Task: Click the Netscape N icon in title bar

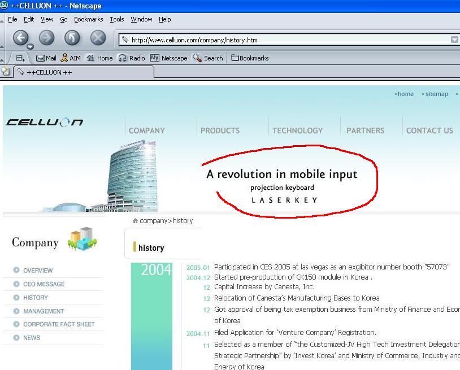Action: (x=4, y=5)
